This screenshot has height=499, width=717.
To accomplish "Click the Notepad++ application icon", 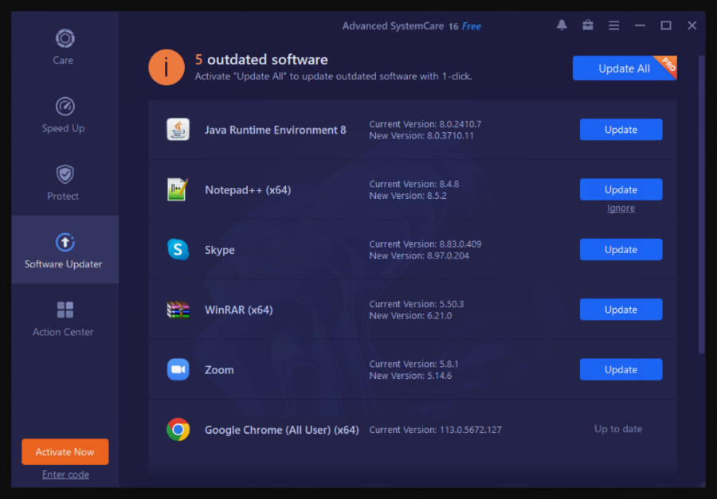I will 178,189.
